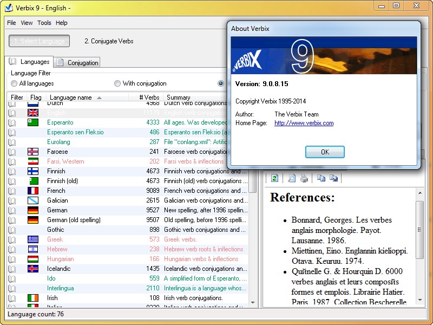
Task: Select the language name Interlingua
Action: pyautogui.click(x=61, y=288)
